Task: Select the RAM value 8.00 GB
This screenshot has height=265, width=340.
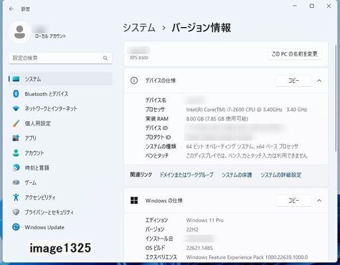Action: [x=217, y=119]
